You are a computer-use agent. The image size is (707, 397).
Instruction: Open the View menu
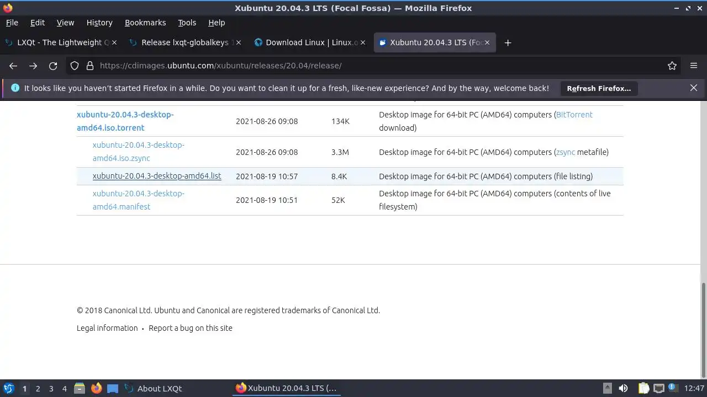65,23
